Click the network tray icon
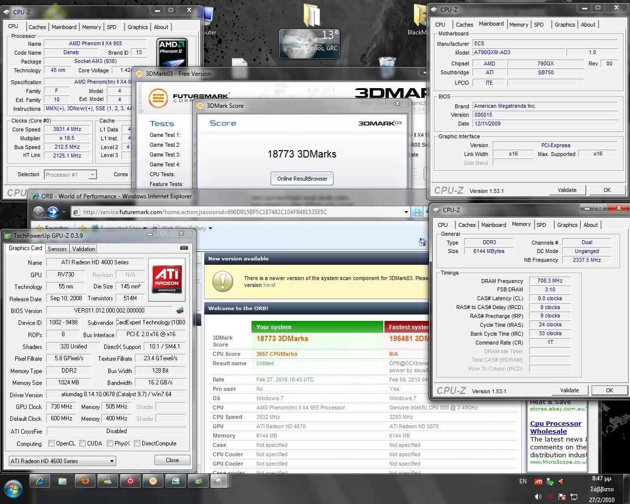The image size is (630, 504). tap(573, 497)
